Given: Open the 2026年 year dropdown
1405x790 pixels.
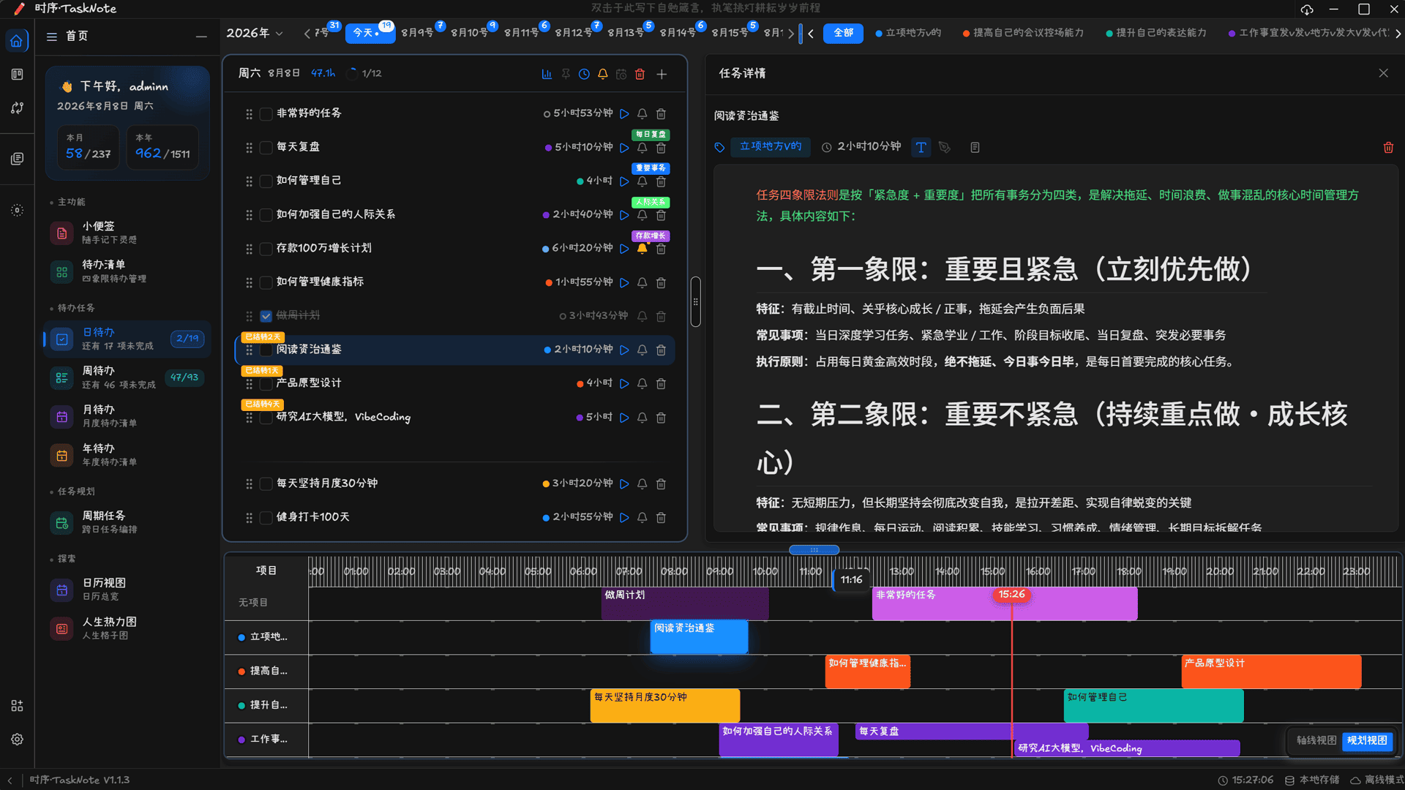Looking at the screenshot, I should [255, 33].
